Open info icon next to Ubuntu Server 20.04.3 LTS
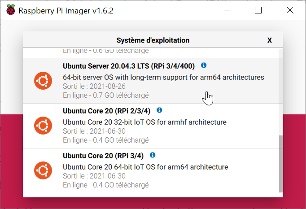The width and height of the screenshot is (306, 209). tap(204, 65)
